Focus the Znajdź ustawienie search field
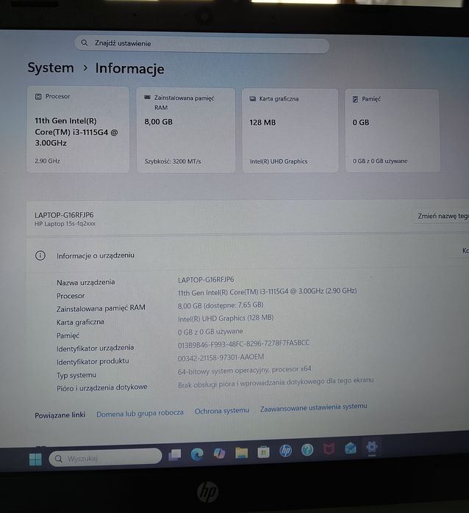Screen dimensions: 469x513 pyautogui.click(x=202, y=44)
